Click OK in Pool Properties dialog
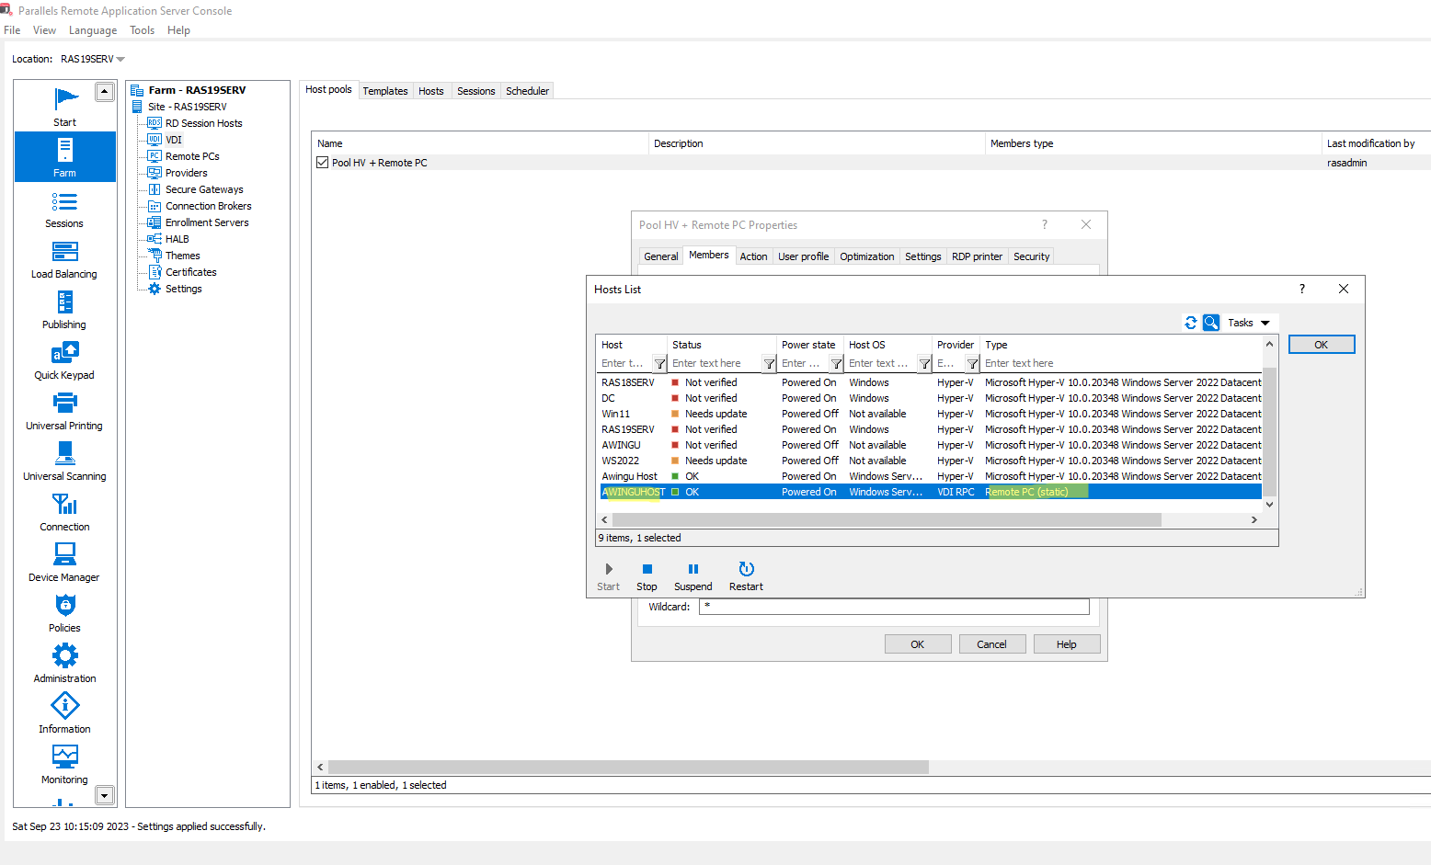Screen dimensions: 1431x865 [x=918, y=644]
